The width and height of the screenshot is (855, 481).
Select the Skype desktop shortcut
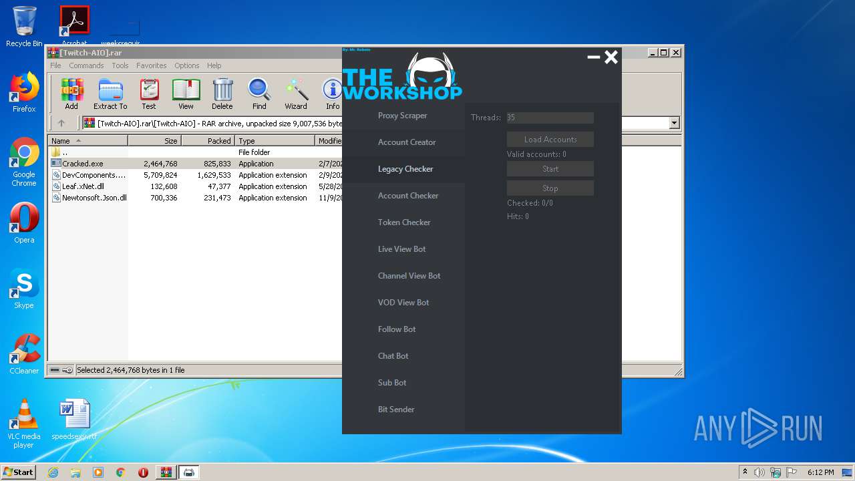[x=24, y=289]
